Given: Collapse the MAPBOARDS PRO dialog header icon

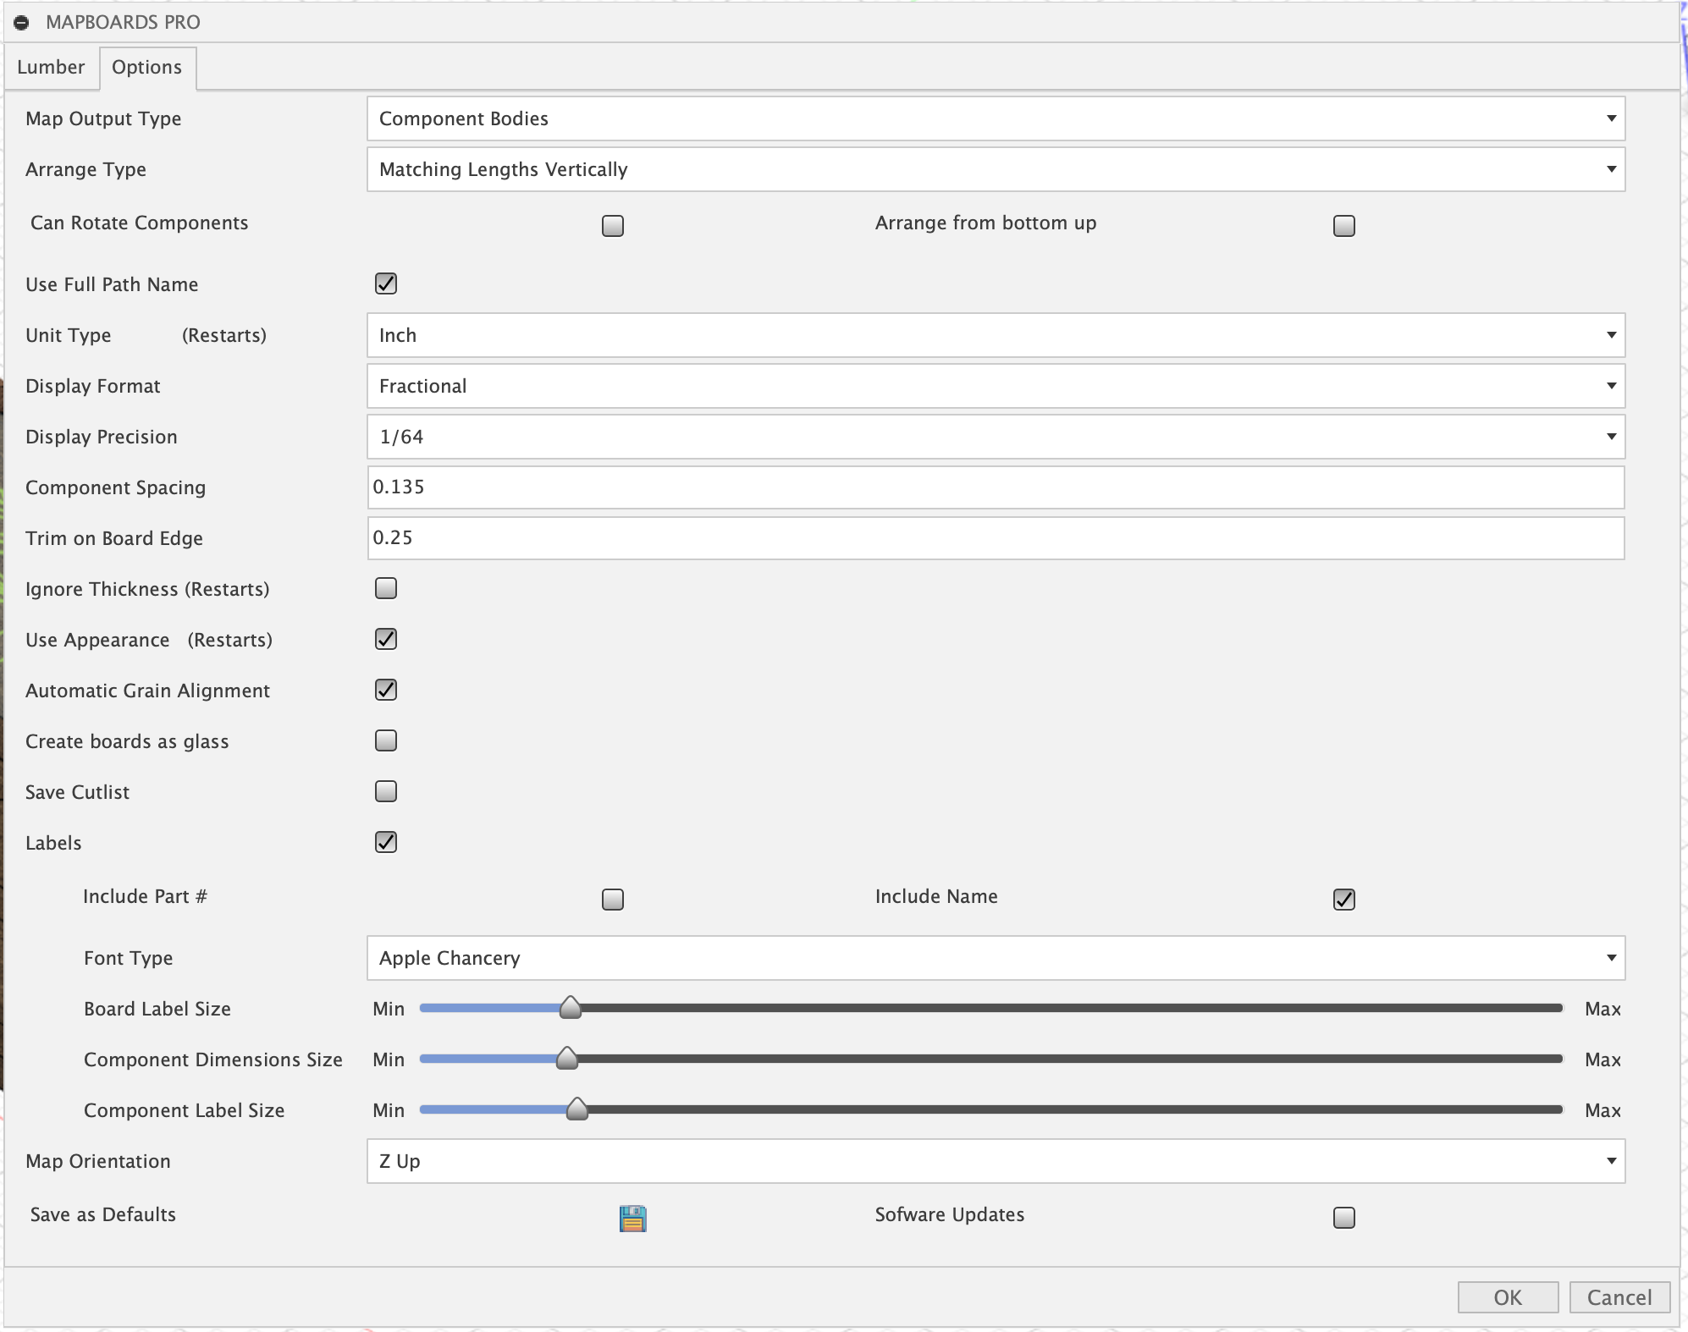Looking at the screenshot, I should tap(22, 23).
